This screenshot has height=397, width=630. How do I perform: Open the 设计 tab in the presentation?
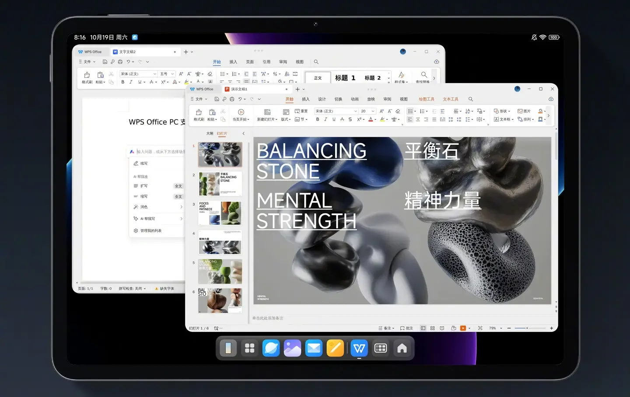(322, 99)
